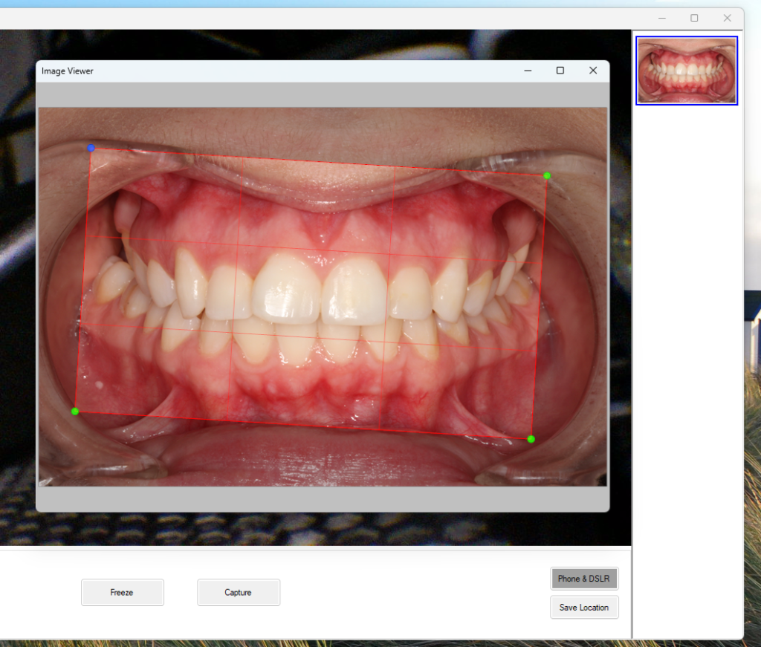This screenshot has height=647, width=761.
Task: Minimize the main application window
Action: [x=661, y=18]
